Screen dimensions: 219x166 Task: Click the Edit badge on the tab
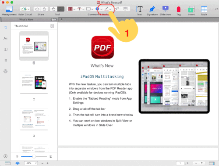(54, 19)
